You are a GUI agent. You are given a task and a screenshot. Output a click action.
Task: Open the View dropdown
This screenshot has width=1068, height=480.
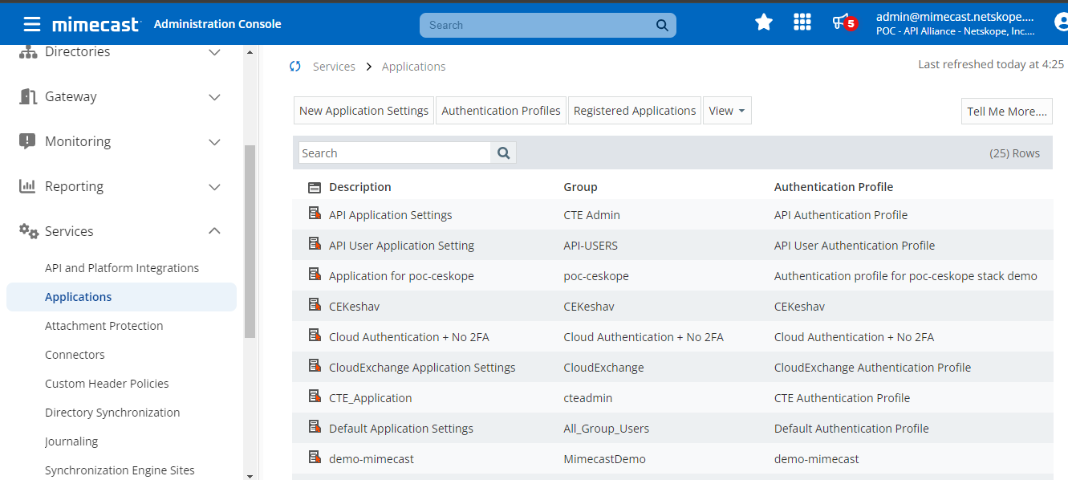(x=727, y=111)
